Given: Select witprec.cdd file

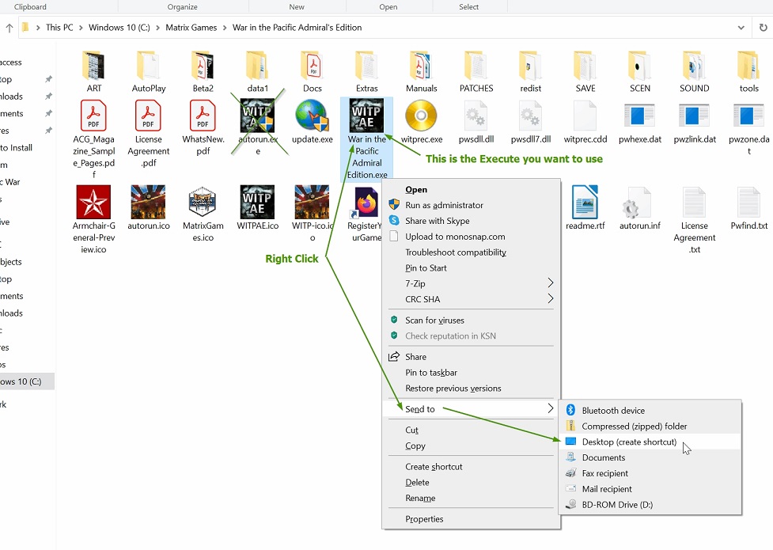Looking at the screenshot, I should tap(585, 121).
